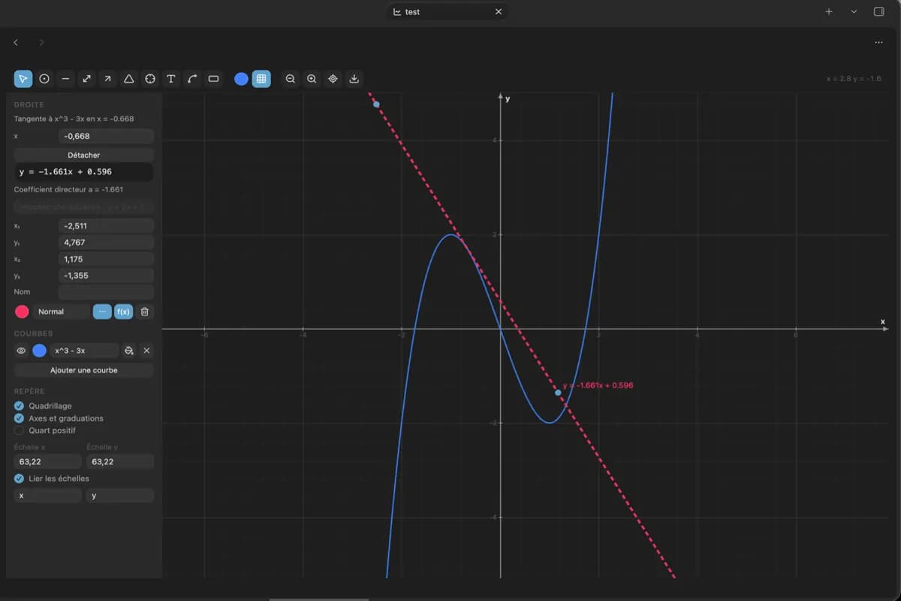Open the three-dot more options menu

coord(878,43)
